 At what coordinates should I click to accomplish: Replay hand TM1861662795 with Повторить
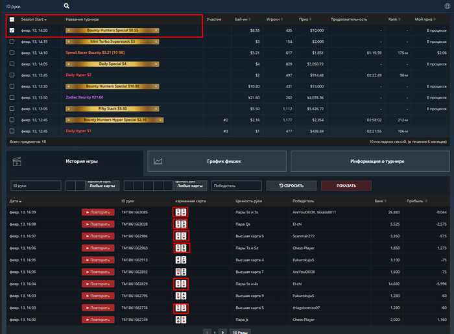(x=98, y=296)
